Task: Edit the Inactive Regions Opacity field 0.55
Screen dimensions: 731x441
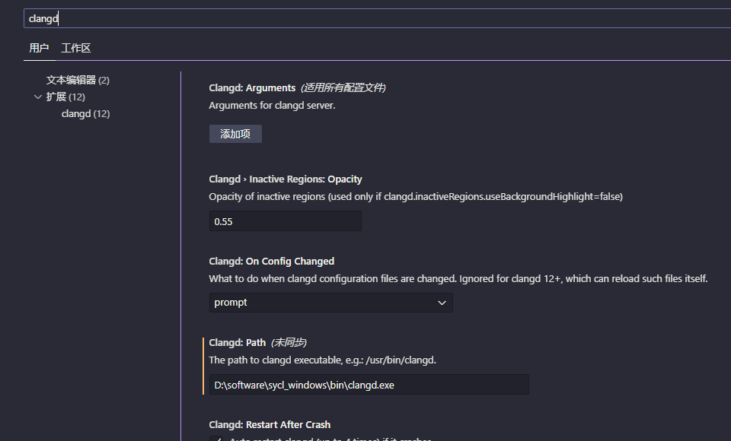Action: (286, 221)
